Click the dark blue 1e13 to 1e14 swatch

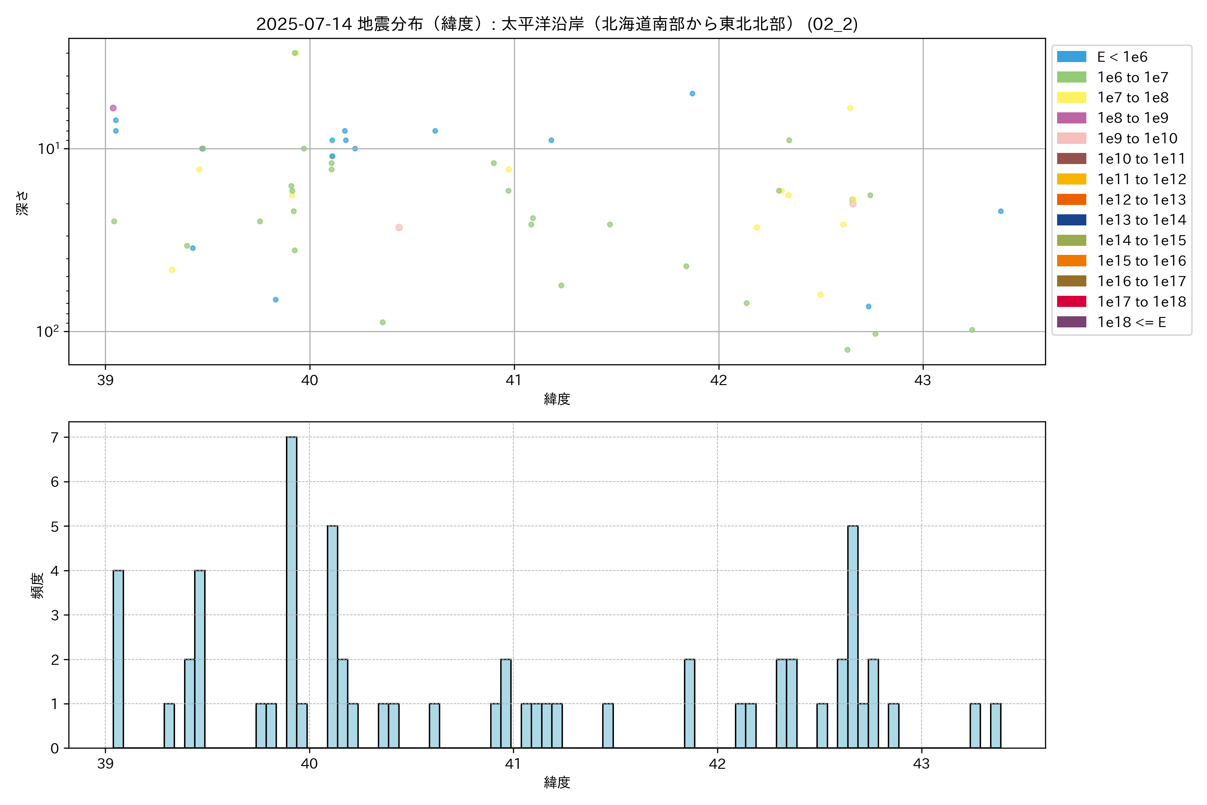click(x=1072, y=220)
